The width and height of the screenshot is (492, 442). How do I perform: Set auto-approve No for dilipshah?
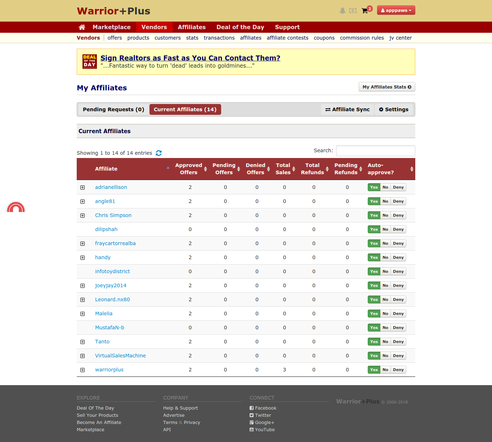(x=385, y=229)
